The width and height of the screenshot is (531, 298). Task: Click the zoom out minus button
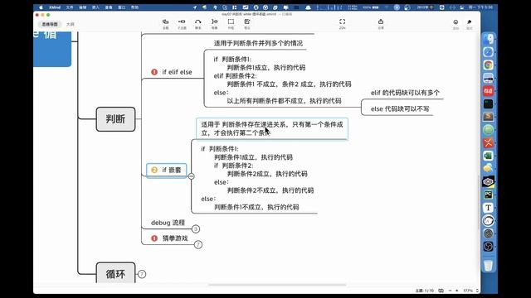(450, 291)
